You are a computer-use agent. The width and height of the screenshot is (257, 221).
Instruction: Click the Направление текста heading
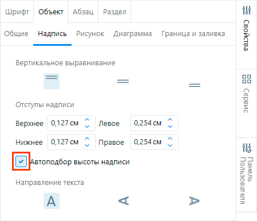[x=50, y=183]
